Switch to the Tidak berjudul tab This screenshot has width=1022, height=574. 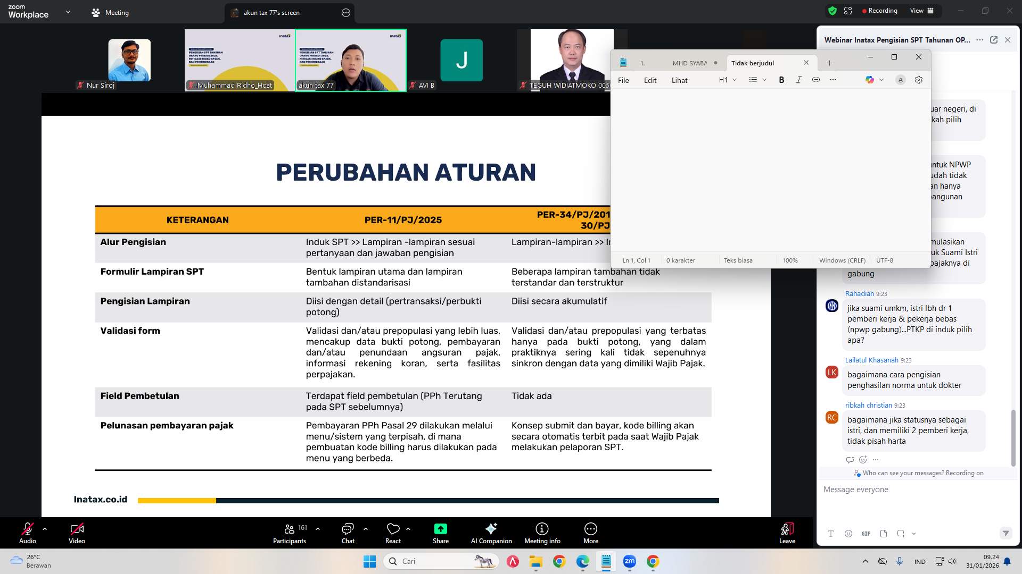coord(753,63)
